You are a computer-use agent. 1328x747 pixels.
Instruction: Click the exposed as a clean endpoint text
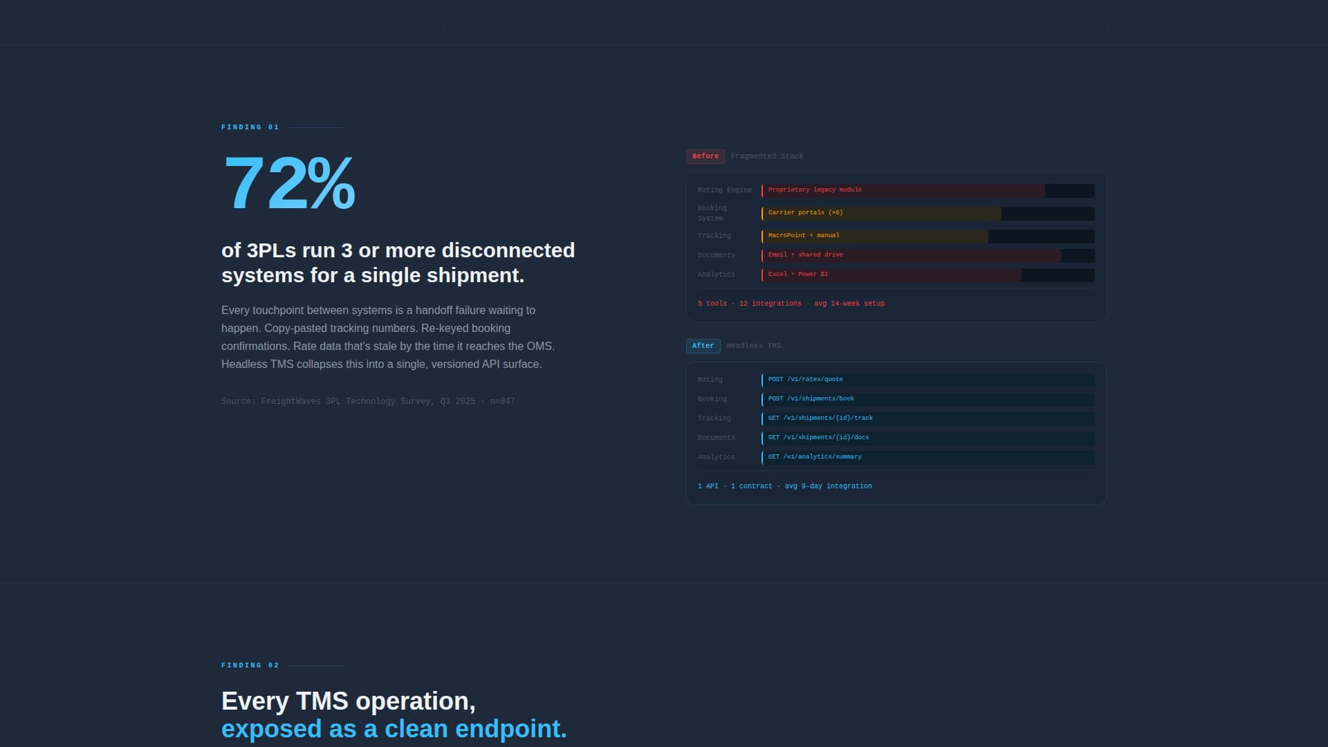(394, 729)
